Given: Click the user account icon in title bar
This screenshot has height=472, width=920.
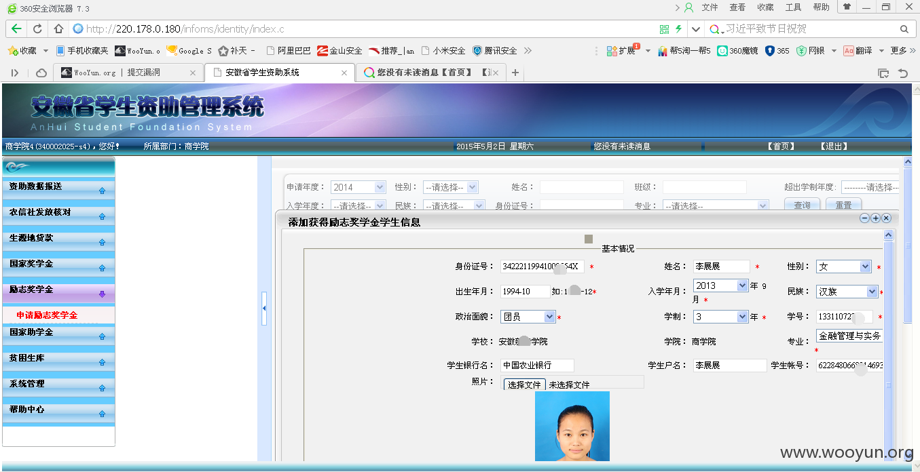Looking at the screenshot, I should (688, 7).
